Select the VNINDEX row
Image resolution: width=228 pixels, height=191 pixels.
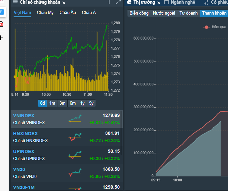66,119
